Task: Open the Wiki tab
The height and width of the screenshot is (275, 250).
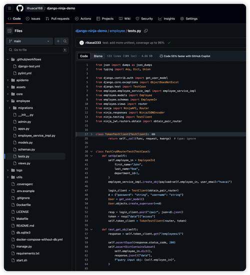Action: click(124, 19)
